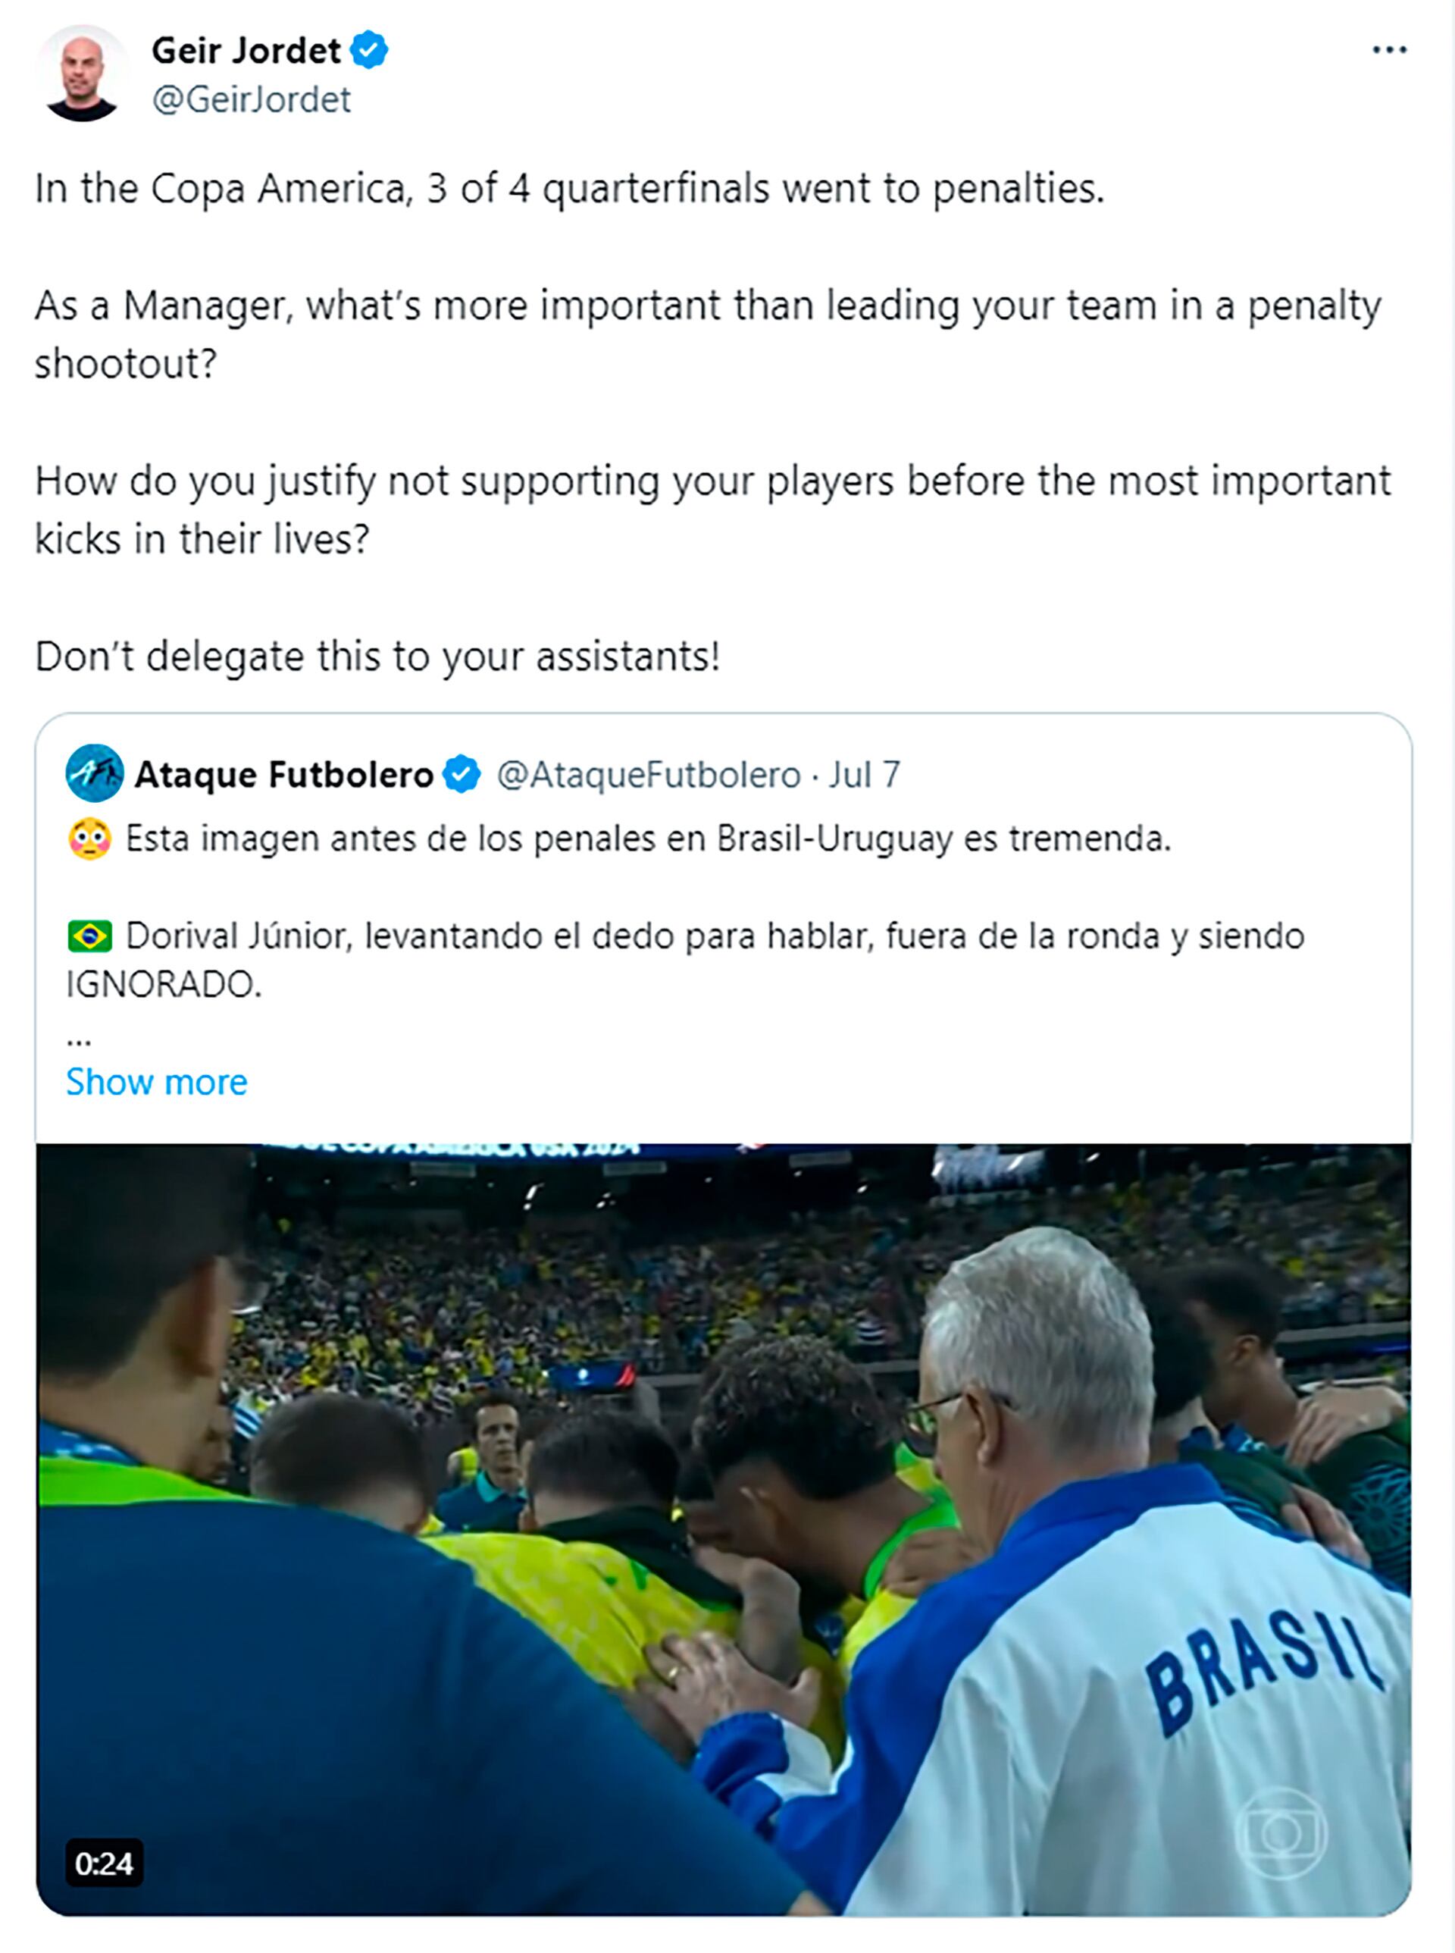1455x1953 pixels.
Task: Click the @AtaqueFutbolero handle in quoted post
Action: click(648, 774)
